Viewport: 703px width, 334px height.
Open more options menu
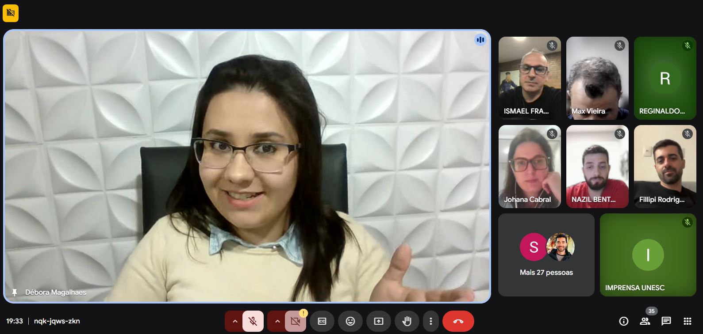431,321
